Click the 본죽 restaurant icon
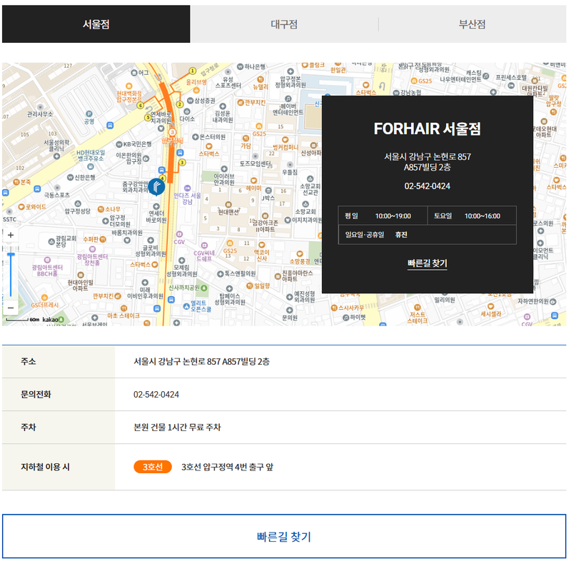Image resolution: width=571 pixels, height=561 pixels. tap(16, 182)
